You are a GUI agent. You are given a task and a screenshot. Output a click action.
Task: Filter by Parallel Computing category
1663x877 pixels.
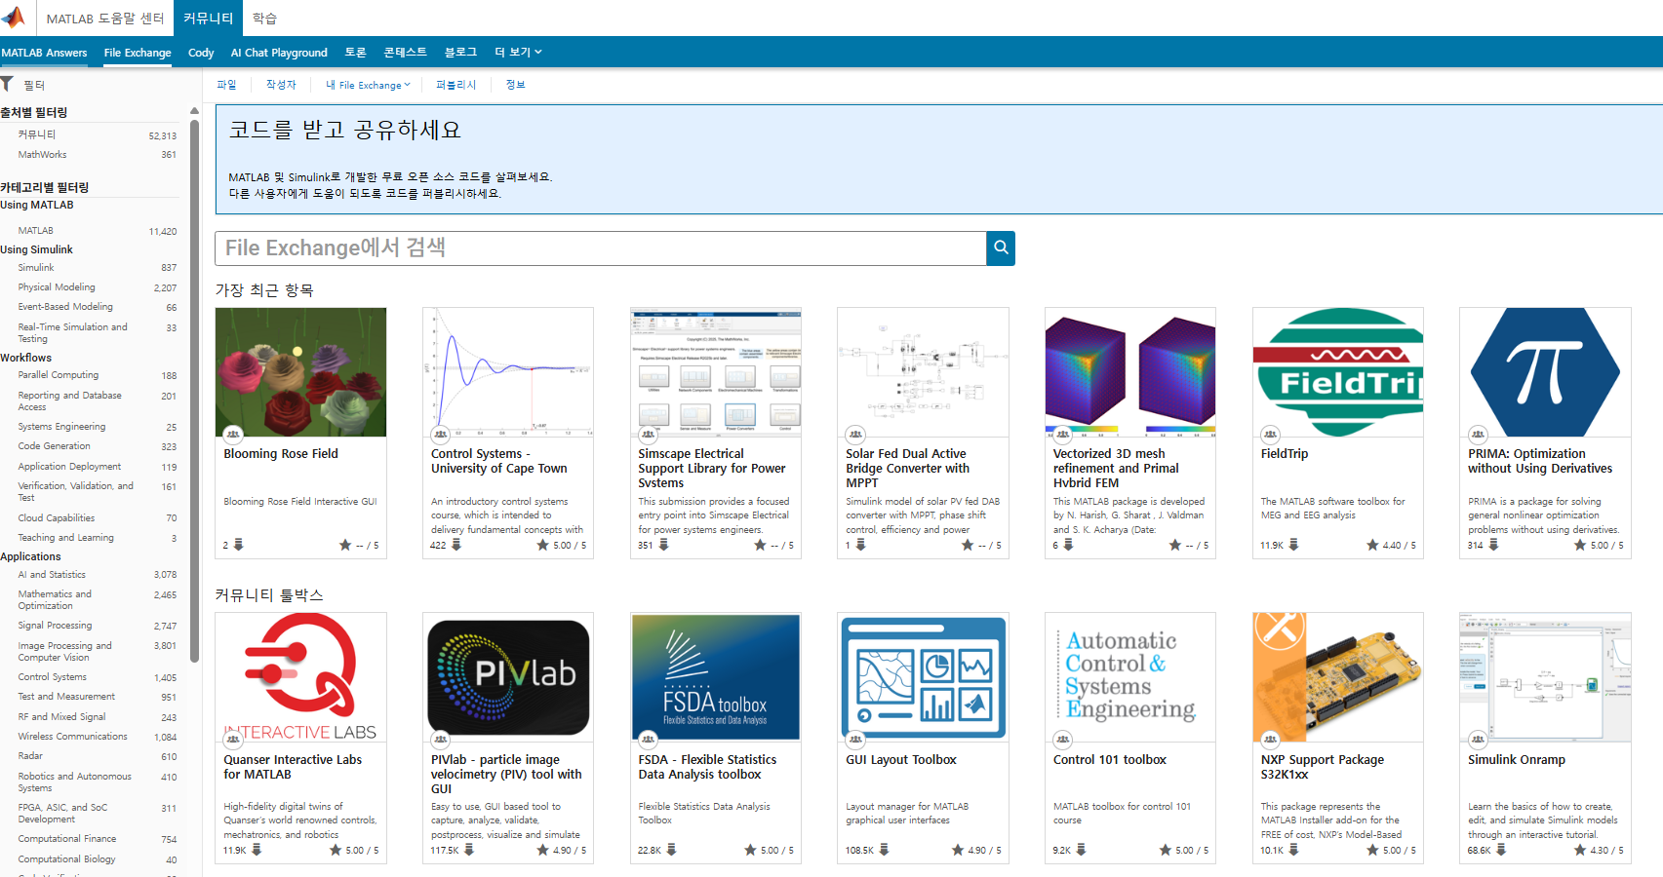59,375
